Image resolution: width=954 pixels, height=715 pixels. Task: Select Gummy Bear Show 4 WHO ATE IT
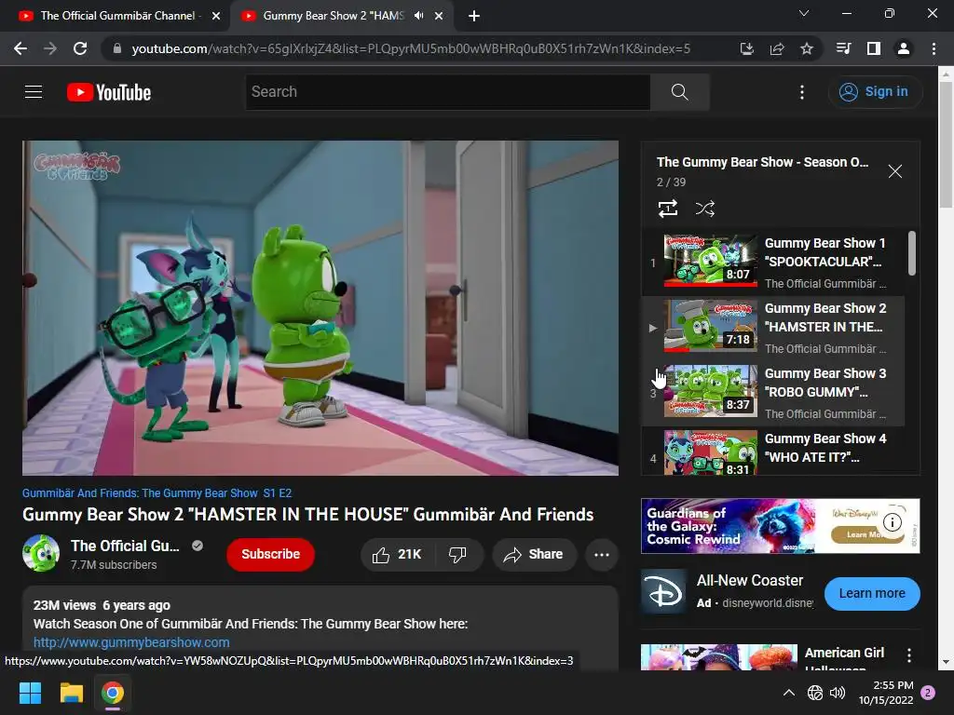coord(772,452)
